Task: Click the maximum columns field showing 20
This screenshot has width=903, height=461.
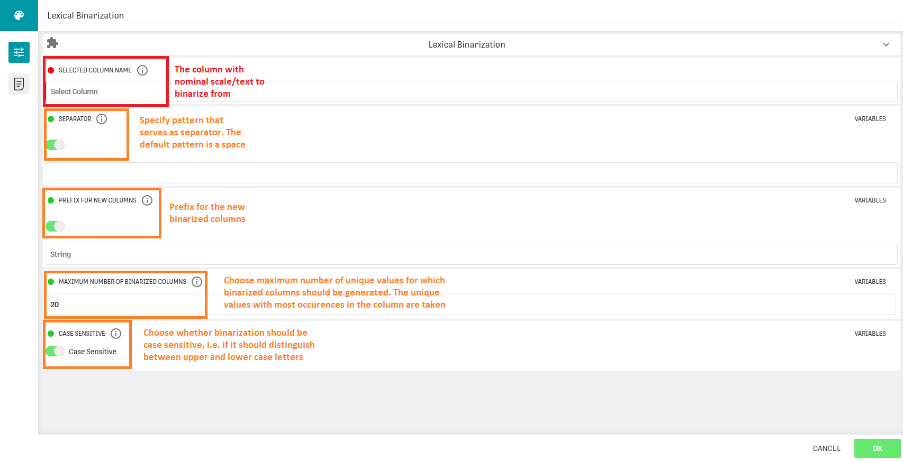Action: point(471,305)
